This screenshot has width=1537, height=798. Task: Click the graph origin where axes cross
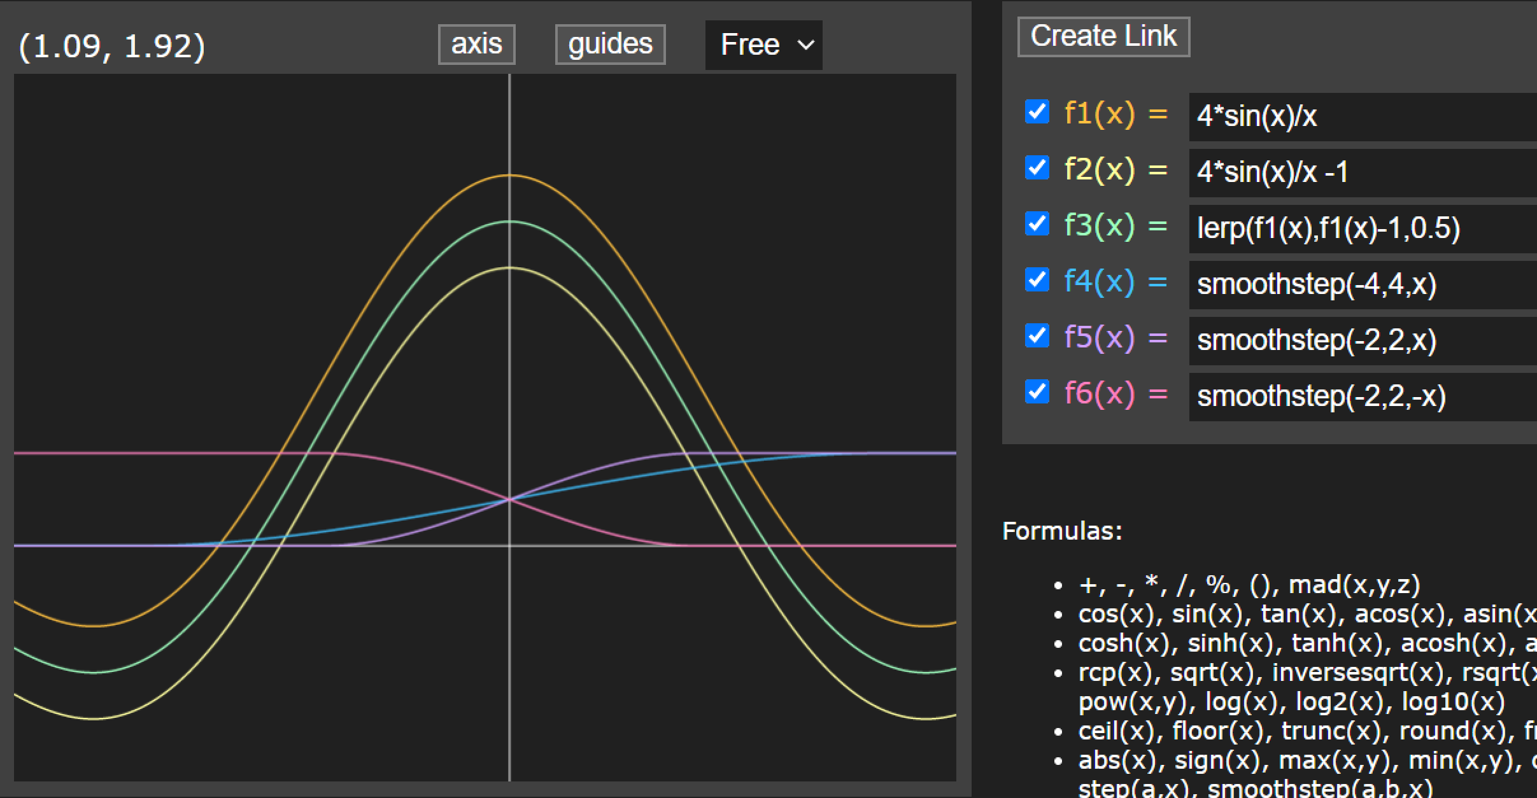[x=509, y=546]
